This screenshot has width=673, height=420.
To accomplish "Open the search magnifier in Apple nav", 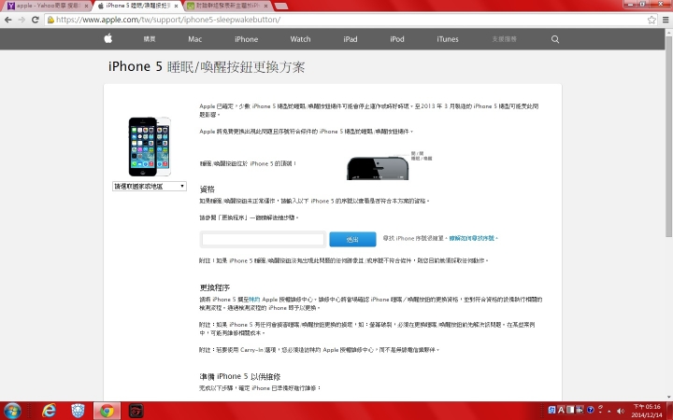I will pos(555,39).
